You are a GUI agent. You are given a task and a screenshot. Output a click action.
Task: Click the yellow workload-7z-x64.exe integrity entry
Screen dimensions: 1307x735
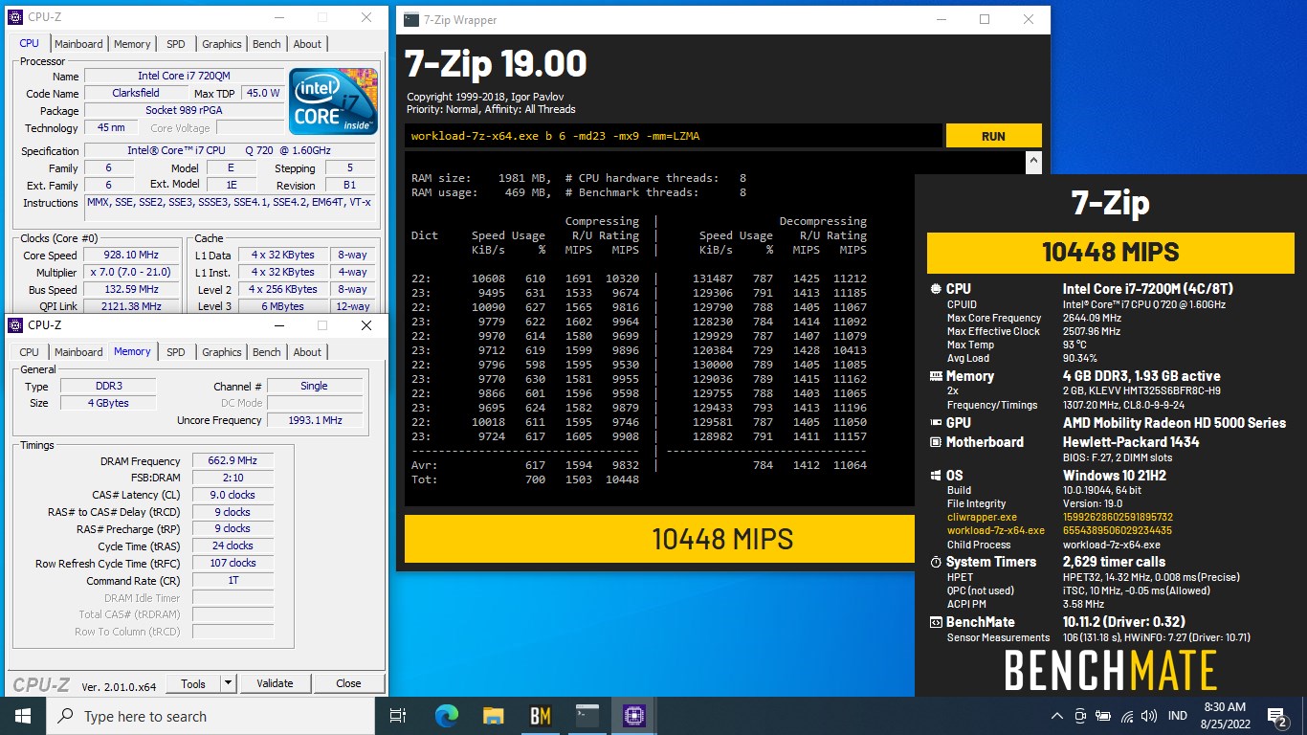(996, 530)
